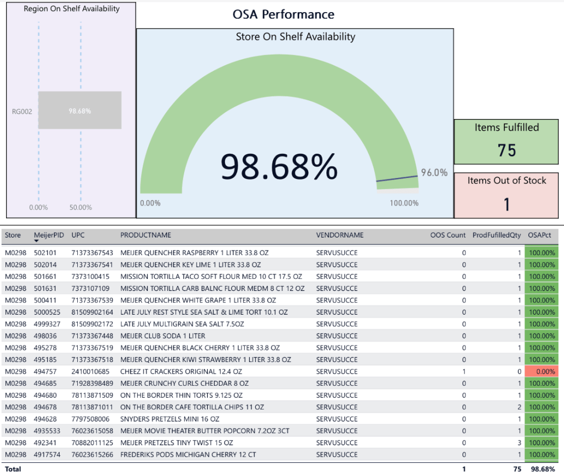Click the OOS Count column header
564x475 pixels.
tap(448, 235)
